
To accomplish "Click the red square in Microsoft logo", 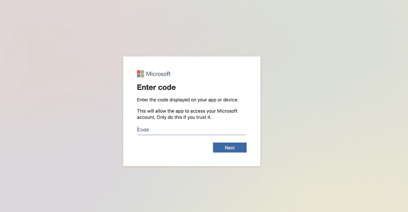I will (139, 72).
